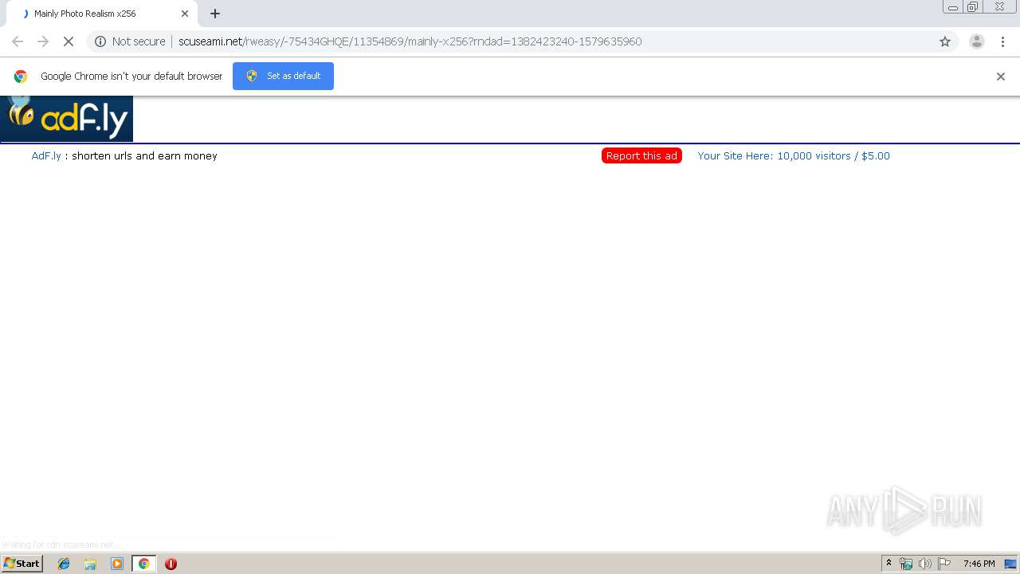The width and height of the screenshot is (1020, 574).
Task: Open Action Center flag icon
Action: tap(944, 564)
